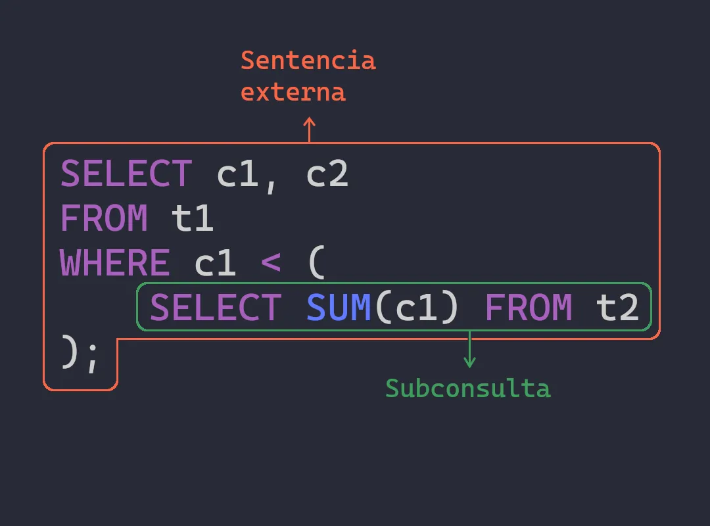Click the green "Subconsulta" label

point(467,389)
